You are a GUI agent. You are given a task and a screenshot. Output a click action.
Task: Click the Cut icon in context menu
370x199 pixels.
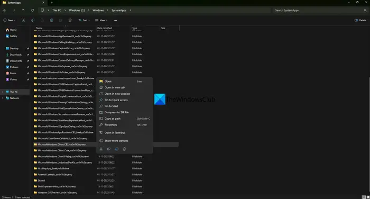coord(101,149)
